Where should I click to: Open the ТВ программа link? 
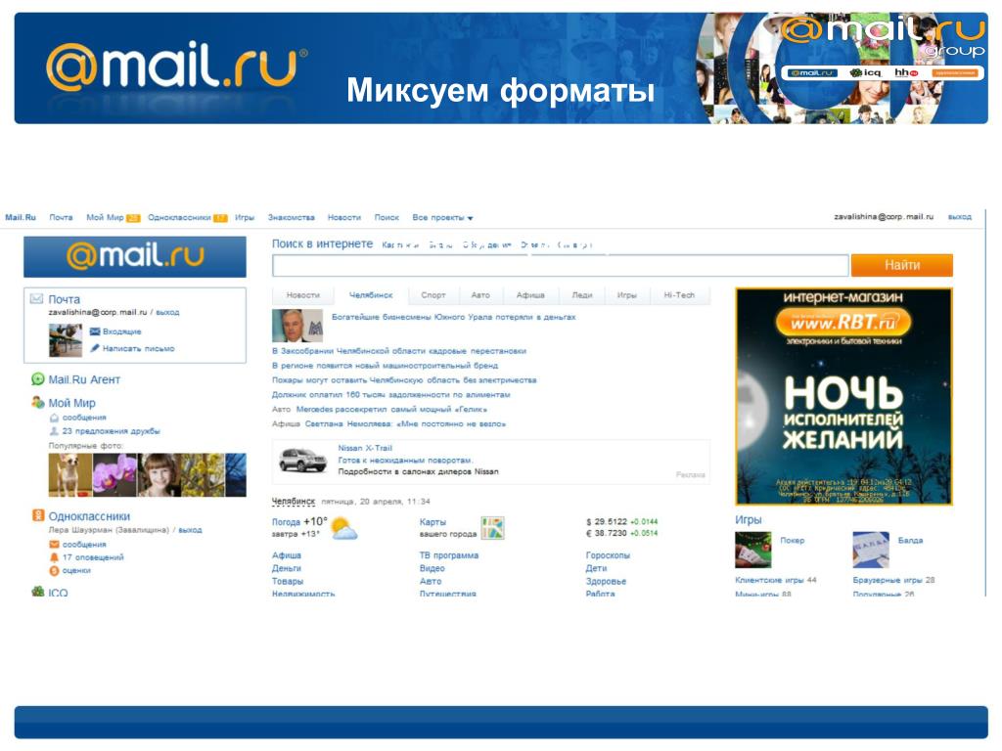448,555
